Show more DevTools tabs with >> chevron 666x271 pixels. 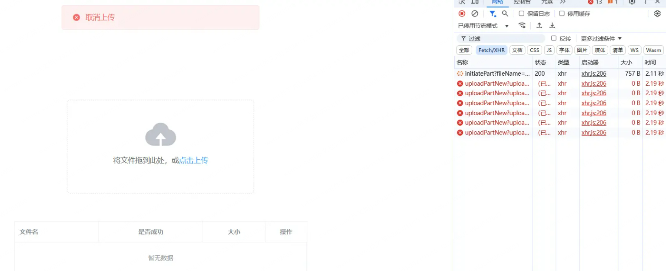pyautogui.click(x=563, y=2)
